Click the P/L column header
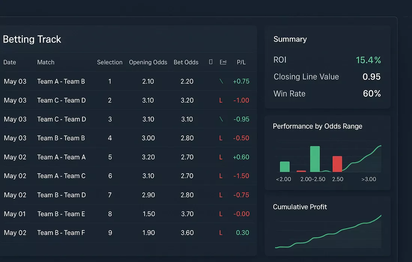The height and width of the screenshot is (262, 412). tap(241, 62)
